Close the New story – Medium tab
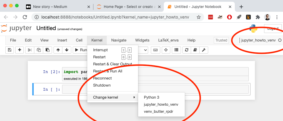The image size is (283, 121). tap(89, 7)
